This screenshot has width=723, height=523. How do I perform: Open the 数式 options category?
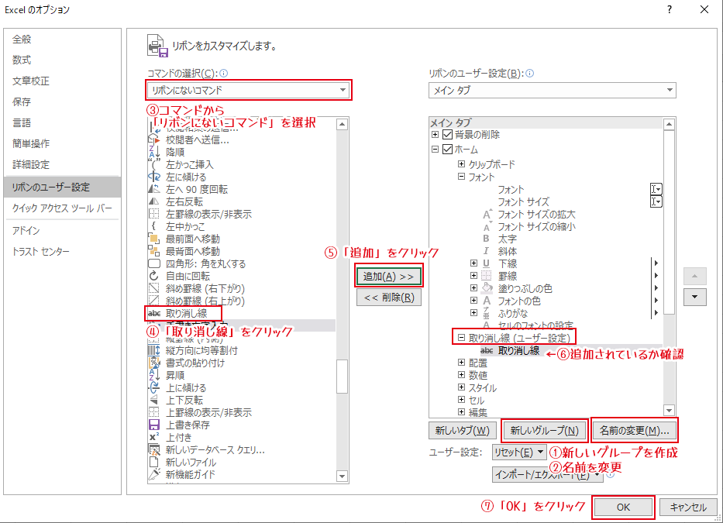pos(62,60)
